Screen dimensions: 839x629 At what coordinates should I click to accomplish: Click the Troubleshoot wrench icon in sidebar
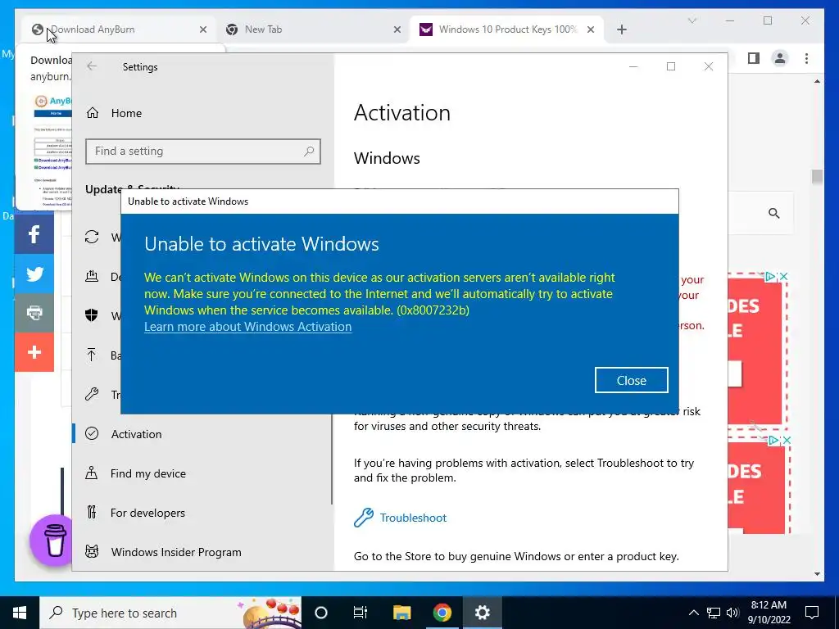pos(92,394)
